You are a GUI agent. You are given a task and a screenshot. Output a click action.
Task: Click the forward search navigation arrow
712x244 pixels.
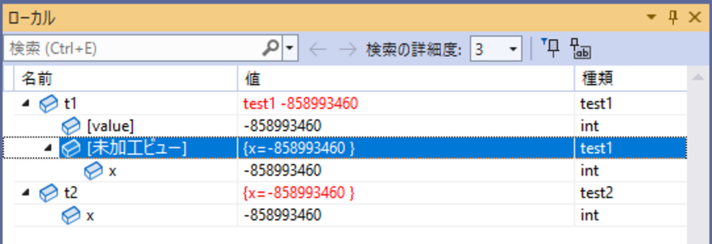coord(347,50)
